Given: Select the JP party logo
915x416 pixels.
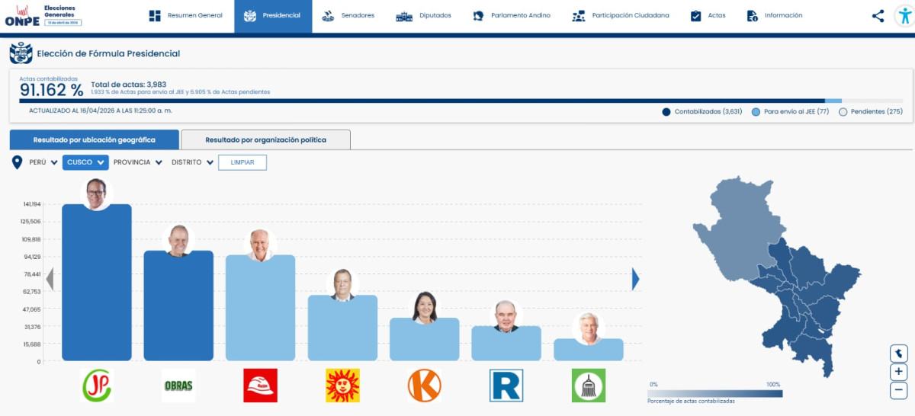Looking at the screenshot, I should click(x=96, y=385).
